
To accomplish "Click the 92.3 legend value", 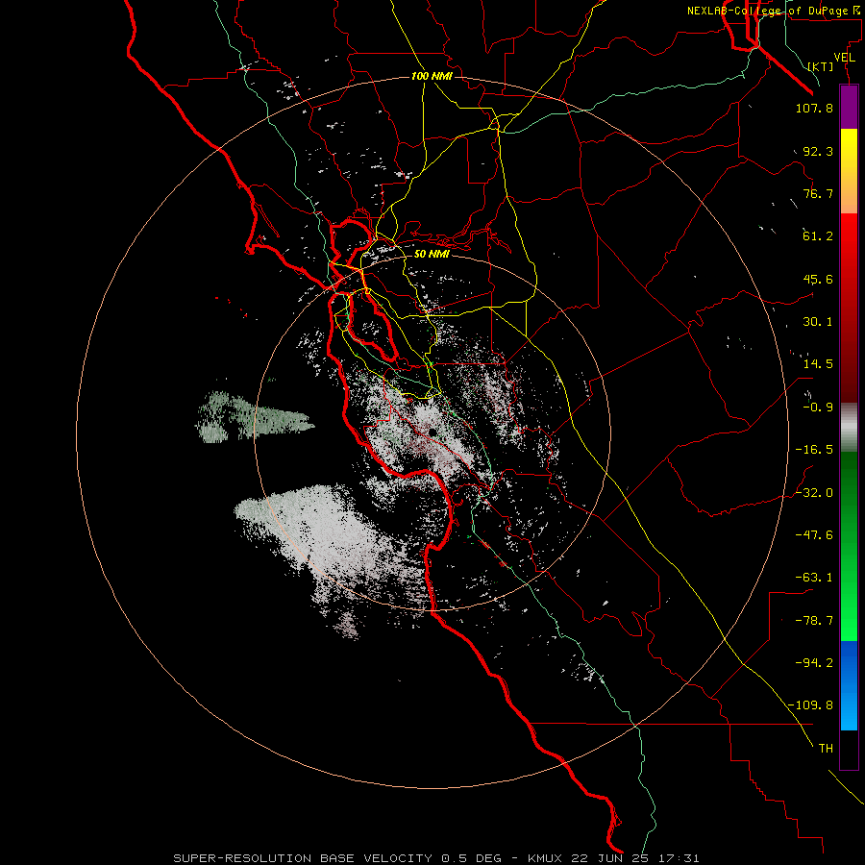I will click(x=818, y=151).
